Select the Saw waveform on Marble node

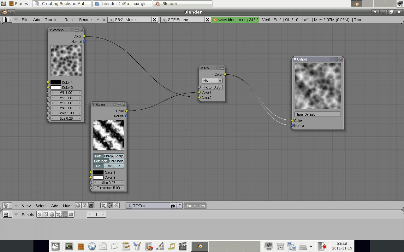pos(109,166)
